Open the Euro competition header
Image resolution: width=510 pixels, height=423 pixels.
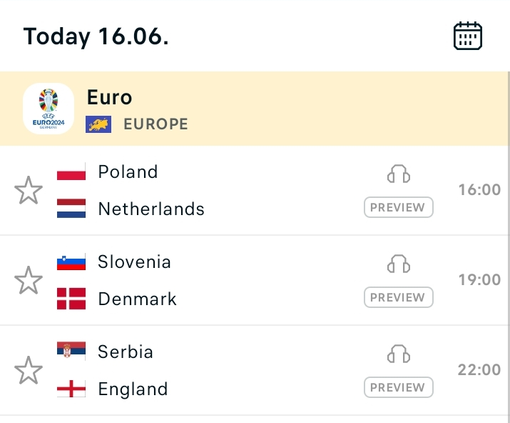click(x=254, y=109)
